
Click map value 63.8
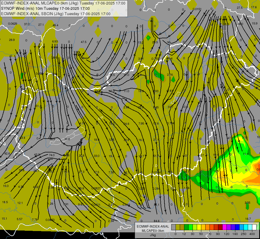point(22,138)
